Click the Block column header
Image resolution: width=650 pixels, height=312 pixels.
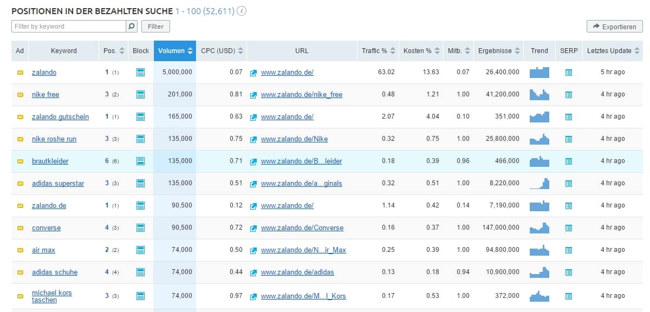(x=141, y=51)
